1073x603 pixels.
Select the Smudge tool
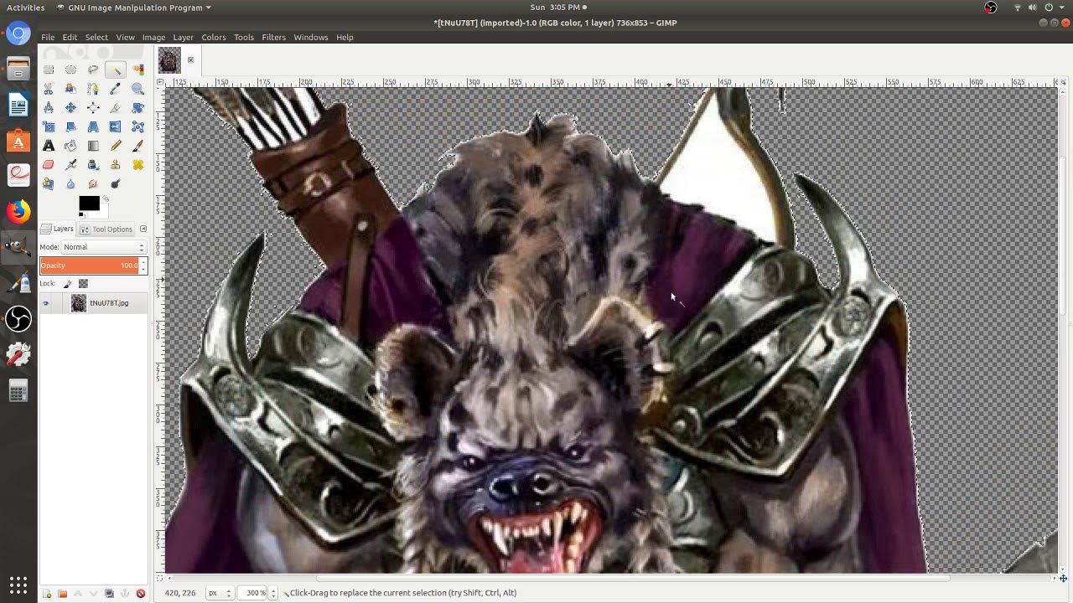(x=93, y=184)
